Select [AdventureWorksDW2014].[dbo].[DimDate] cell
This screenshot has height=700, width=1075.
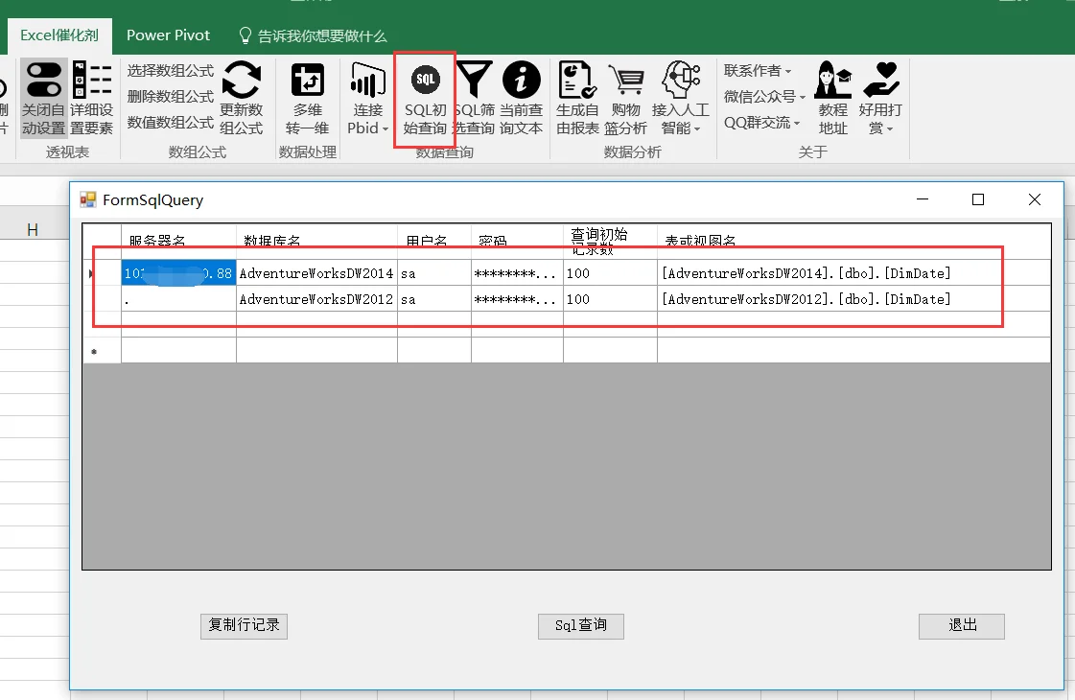853,273
